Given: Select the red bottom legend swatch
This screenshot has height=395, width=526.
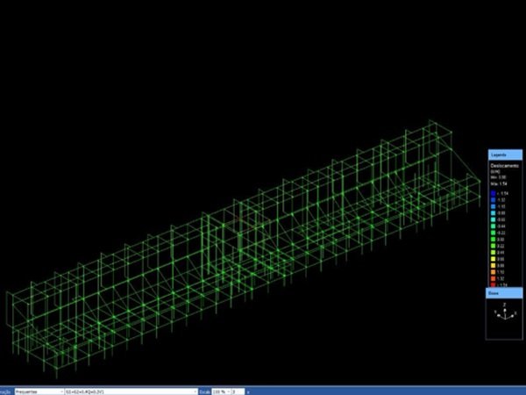Looking at the screenshot, I should pos(494,285).
